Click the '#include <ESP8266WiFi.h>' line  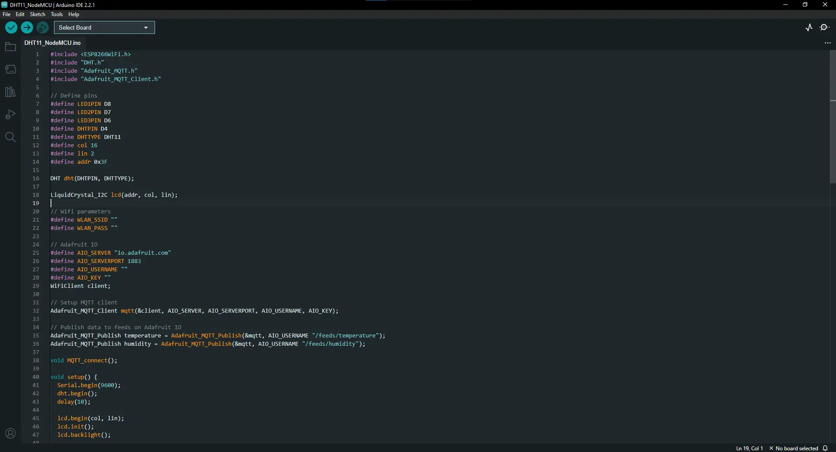[91, 54]
